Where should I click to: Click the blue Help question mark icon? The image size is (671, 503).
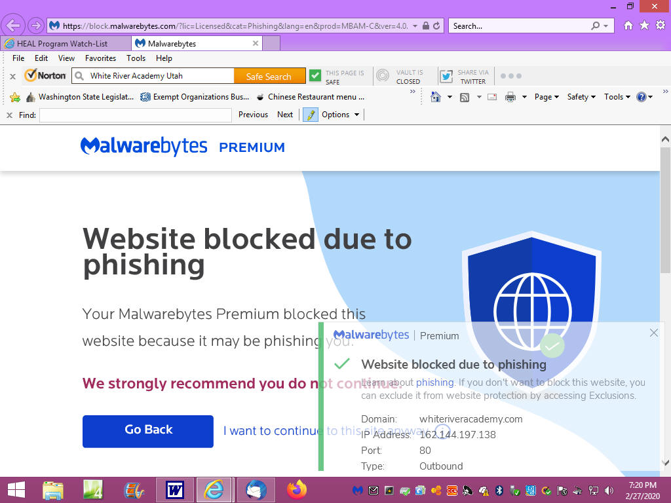[641, 97]
